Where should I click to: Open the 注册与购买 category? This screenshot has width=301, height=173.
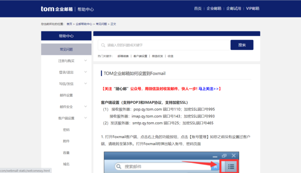(x=66, y=61)
